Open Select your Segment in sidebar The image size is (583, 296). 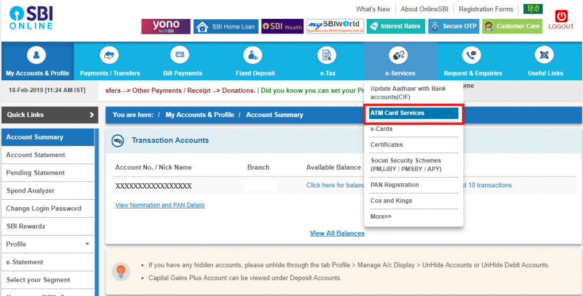pyautogui.click(x=48, y=280)
